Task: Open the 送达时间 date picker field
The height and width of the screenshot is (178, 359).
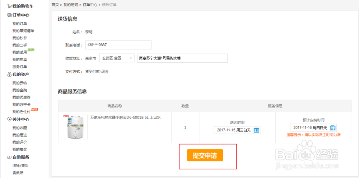Action: click(234, 130)
